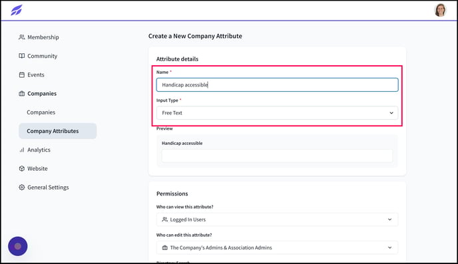Click the Name field label

click(x=162, y=72)
